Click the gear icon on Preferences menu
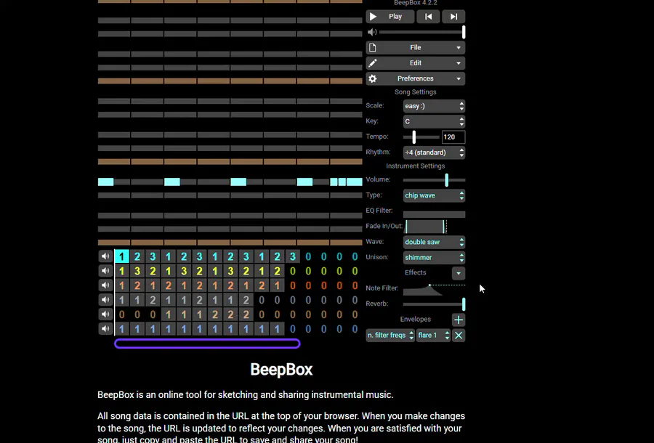This screenshot has height=443, width=654. point(373,78)
